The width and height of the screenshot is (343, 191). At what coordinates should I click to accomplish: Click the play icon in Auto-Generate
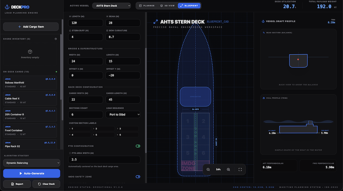(21, 173)
